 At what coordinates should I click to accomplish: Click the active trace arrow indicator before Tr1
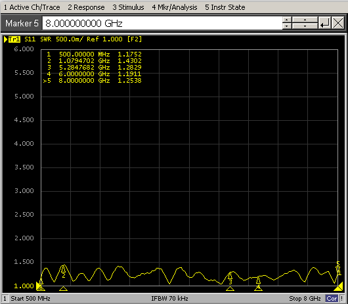click(5, 39)
